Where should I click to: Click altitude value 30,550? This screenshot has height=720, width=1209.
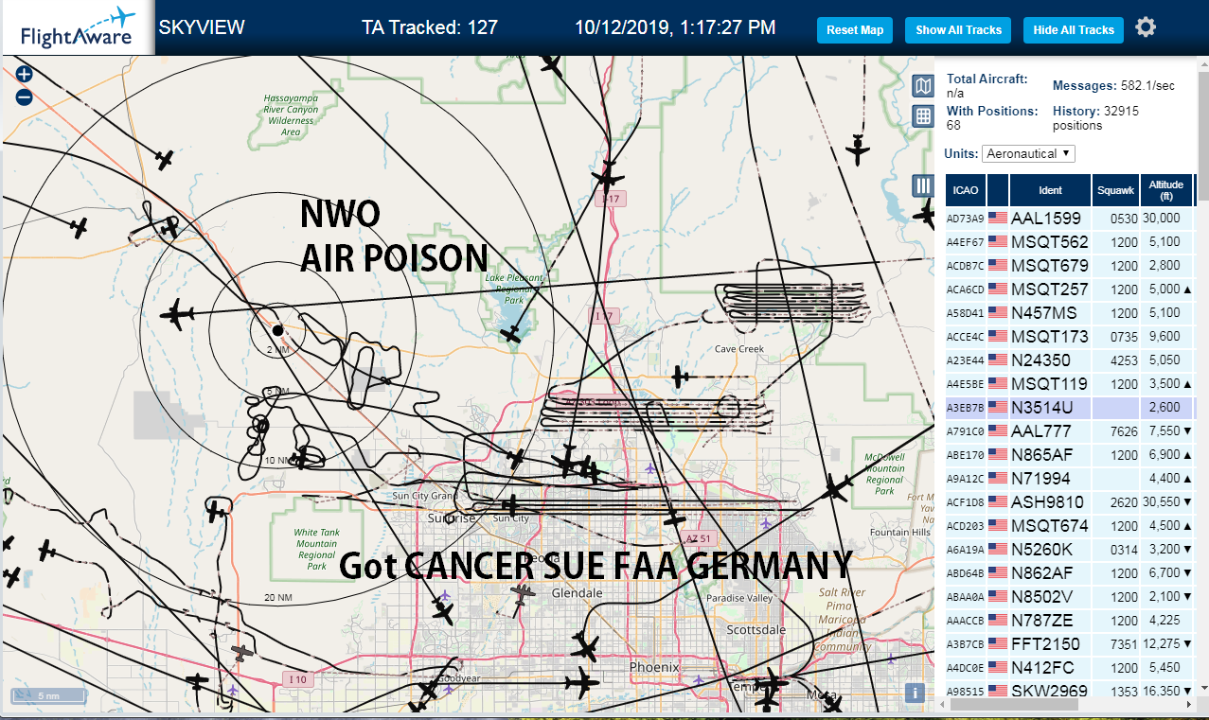pos(1160,502)
